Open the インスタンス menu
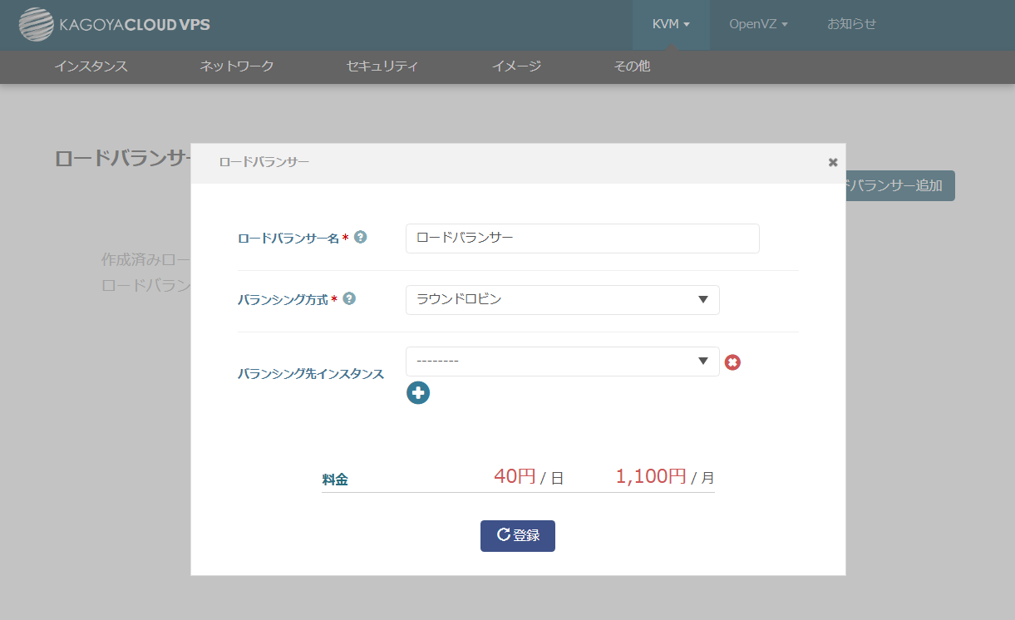This screenshot has width=1015, height=620. pyautogui.click(x=91, y=66)
